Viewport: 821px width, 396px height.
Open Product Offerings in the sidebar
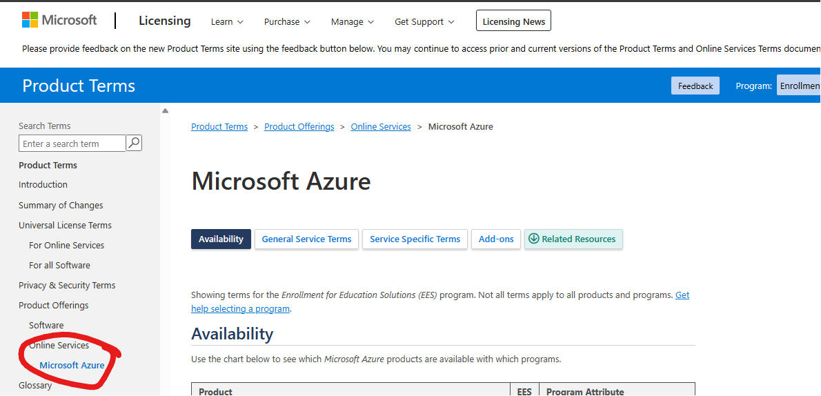coord(53,305)
